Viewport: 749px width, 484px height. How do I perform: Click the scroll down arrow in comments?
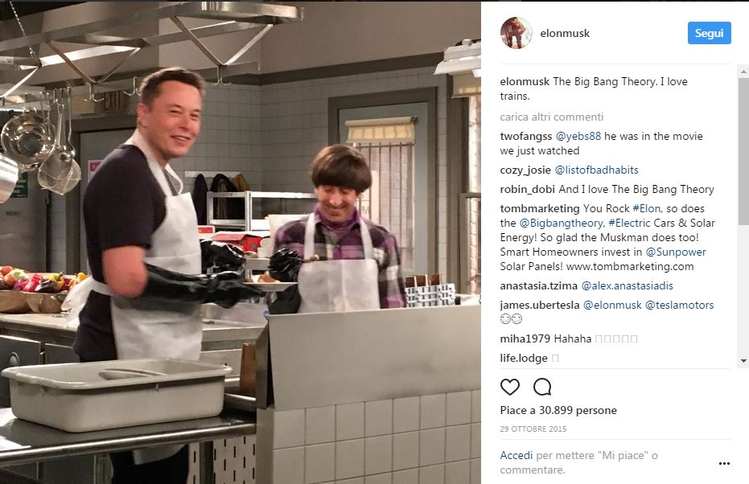[743, 361]
